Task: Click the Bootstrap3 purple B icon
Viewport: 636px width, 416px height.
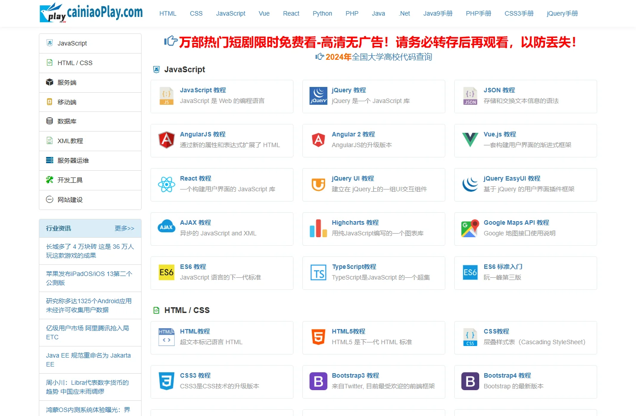Action: coord(318,381)
